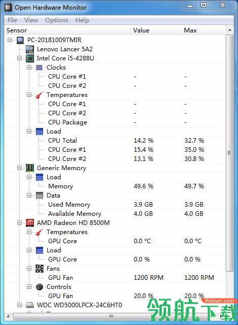This screenshot has height=325, width=238.
Task: Click the Value column header
Action: (156, 30)
